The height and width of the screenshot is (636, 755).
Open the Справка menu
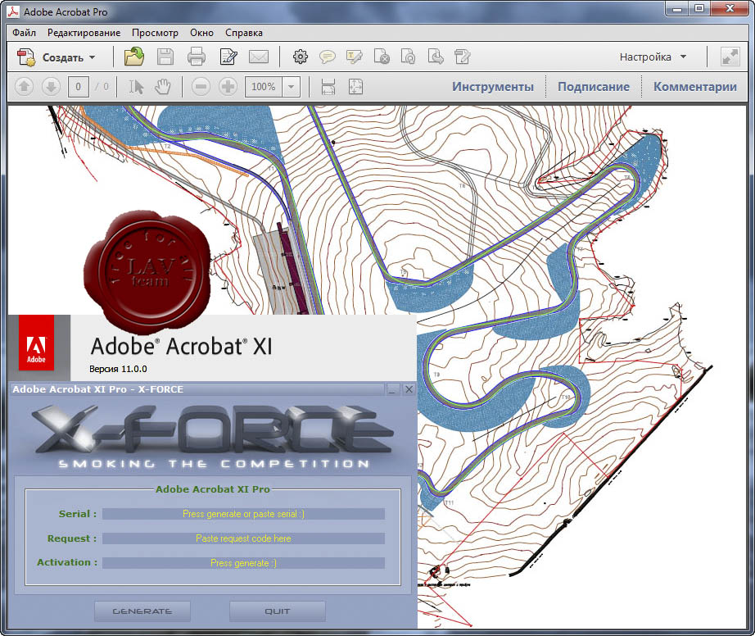point(244,32)
